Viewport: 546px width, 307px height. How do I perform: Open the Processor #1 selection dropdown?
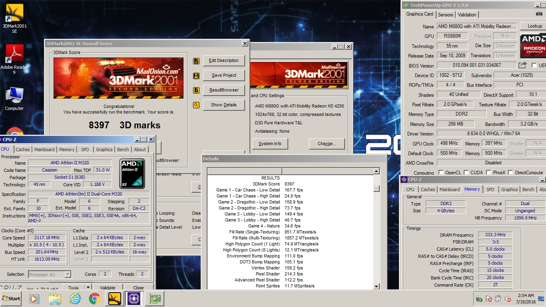(x=68, y=274)
